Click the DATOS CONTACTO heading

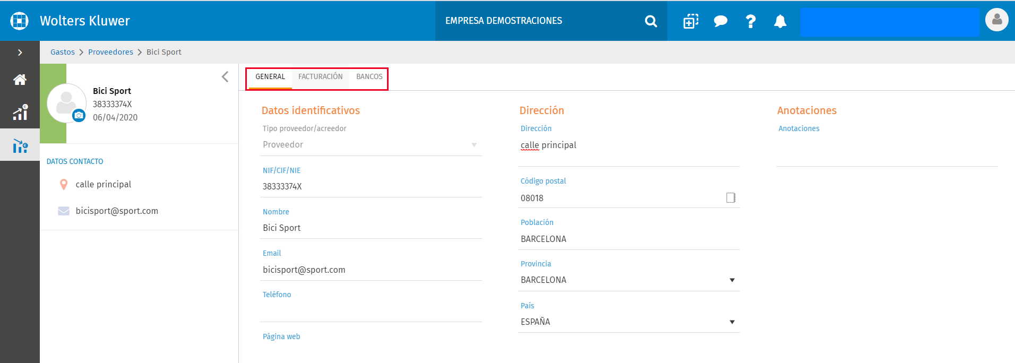[75, 161]
